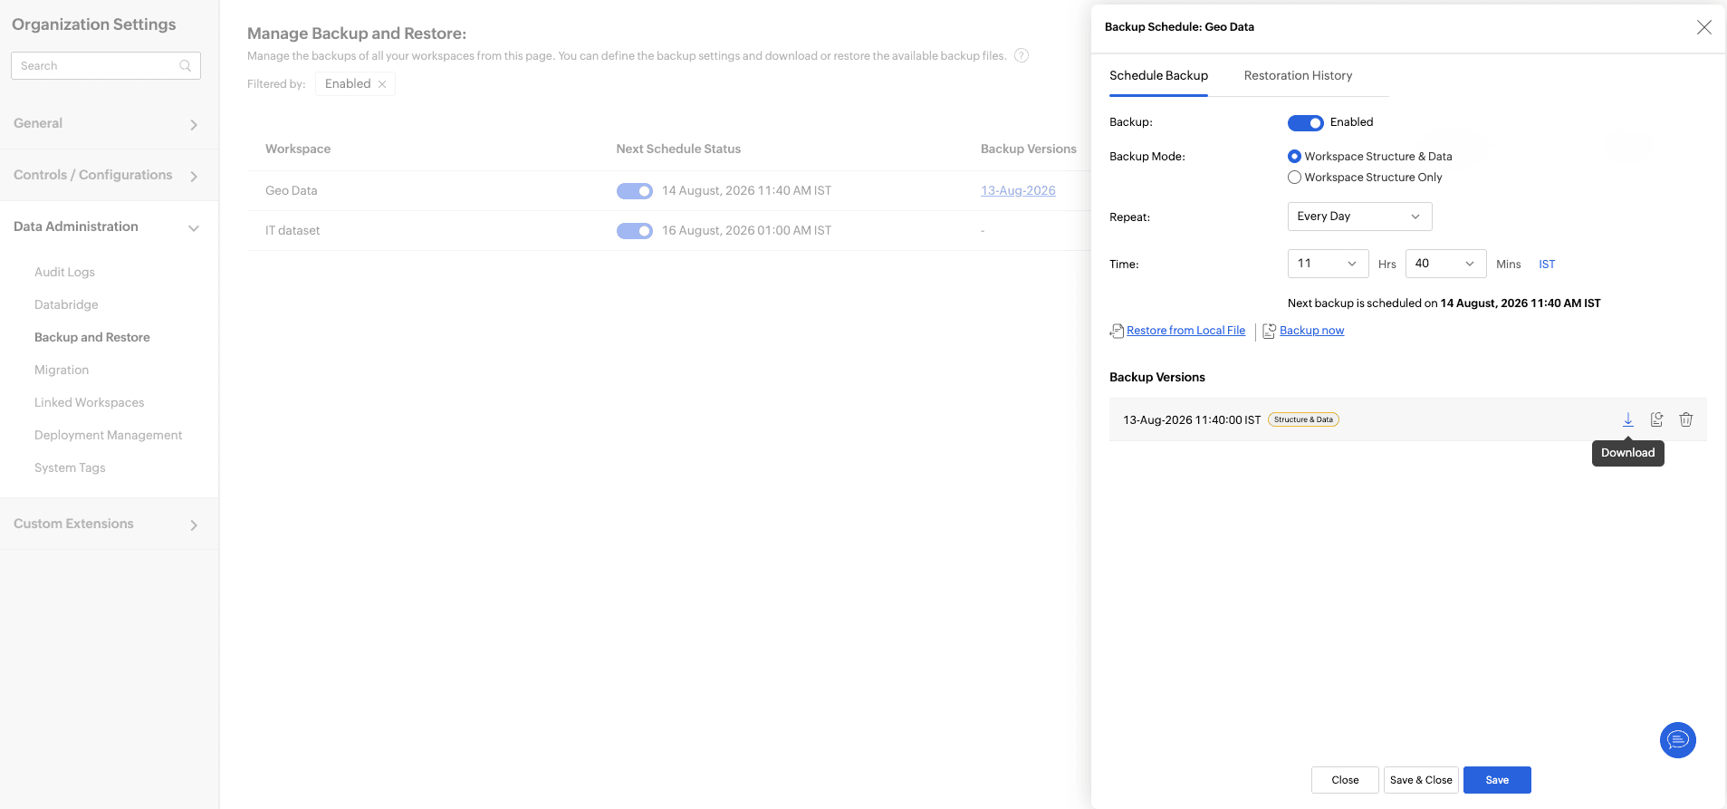The height and width of the screenshot is (809, 1727).
Task: Click the help question mark icon
Action: point(1021,55)
